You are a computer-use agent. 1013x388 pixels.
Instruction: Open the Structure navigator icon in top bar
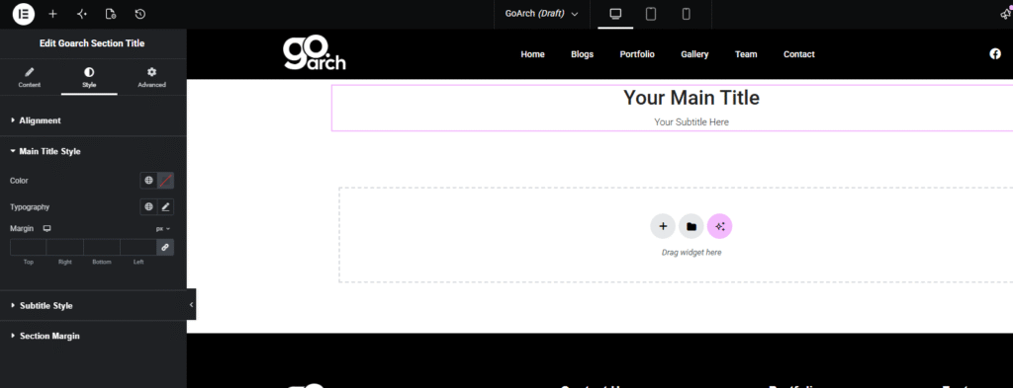(x=81, y=14)
